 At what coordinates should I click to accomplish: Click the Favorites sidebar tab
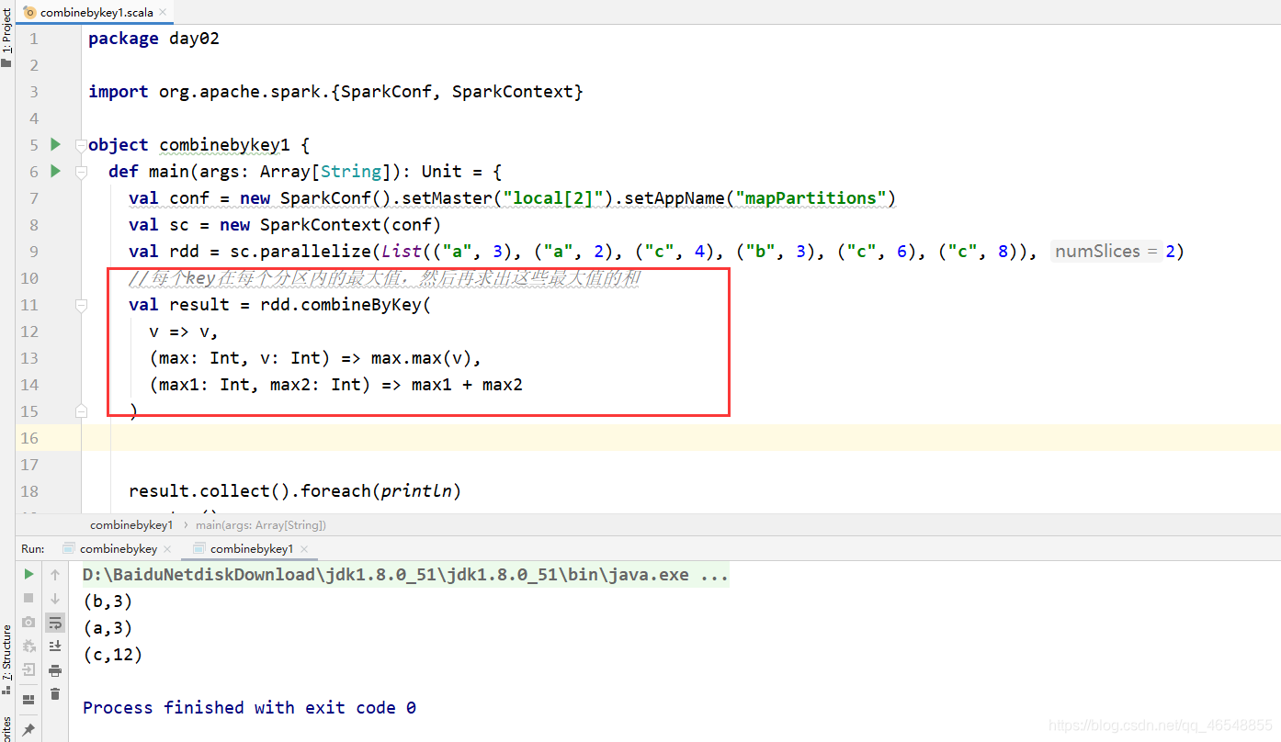6,728
